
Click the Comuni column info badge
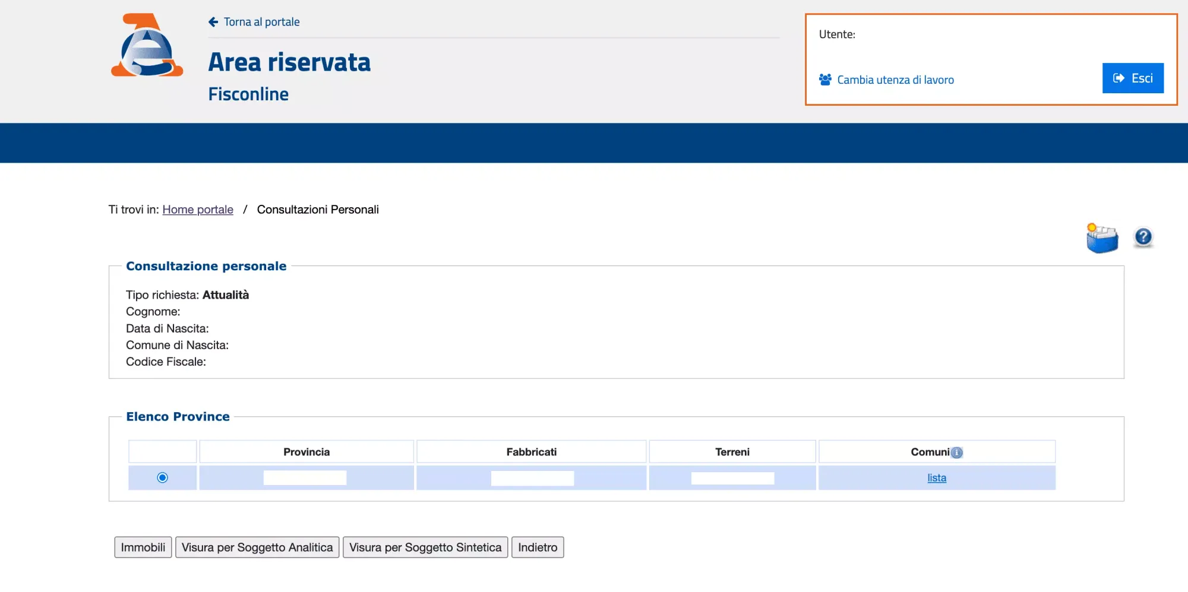pyautogui.click(x=958, y=451)
